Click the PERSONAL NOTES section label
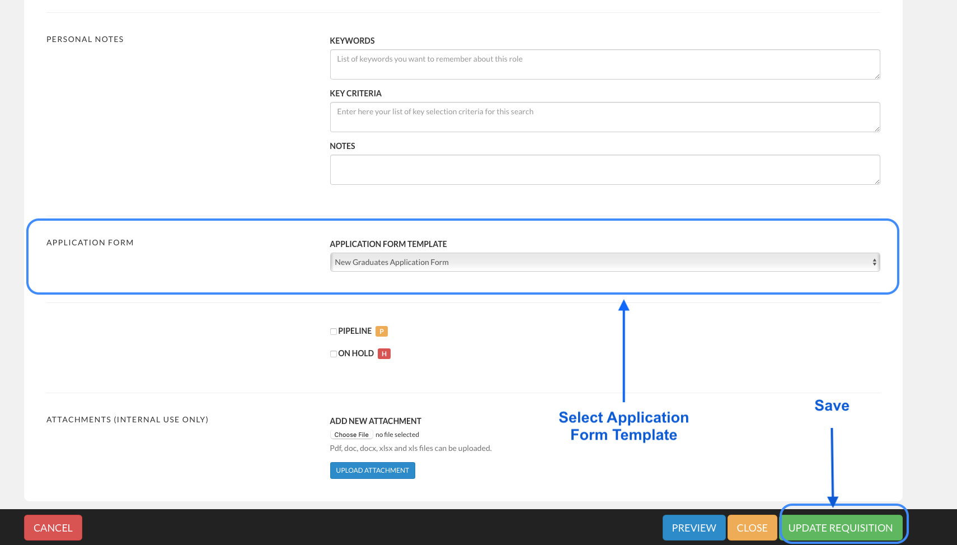957x545 pixels. 85,39
